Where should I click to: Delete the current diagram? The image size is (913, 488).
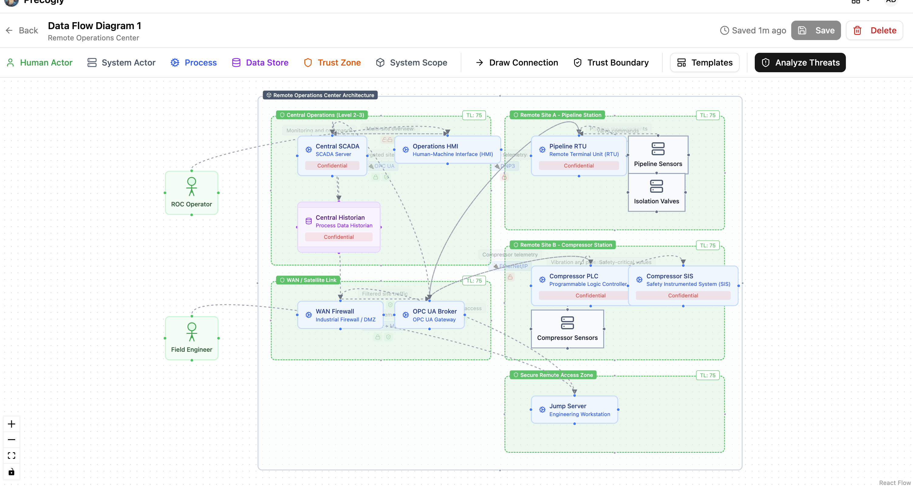874,30
